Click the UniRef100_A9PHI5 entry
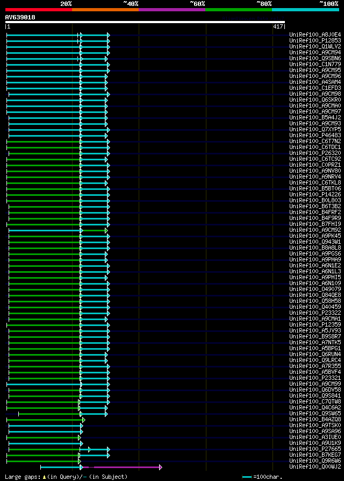 [x=315, y=277]
